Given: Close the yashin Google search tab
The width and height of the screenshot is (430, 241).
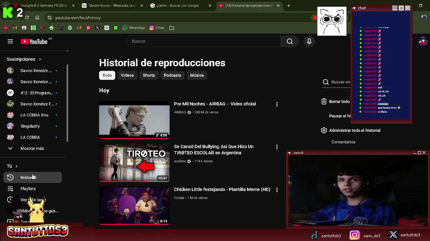Looking at the screenshot, I should [x=210, y=6].
